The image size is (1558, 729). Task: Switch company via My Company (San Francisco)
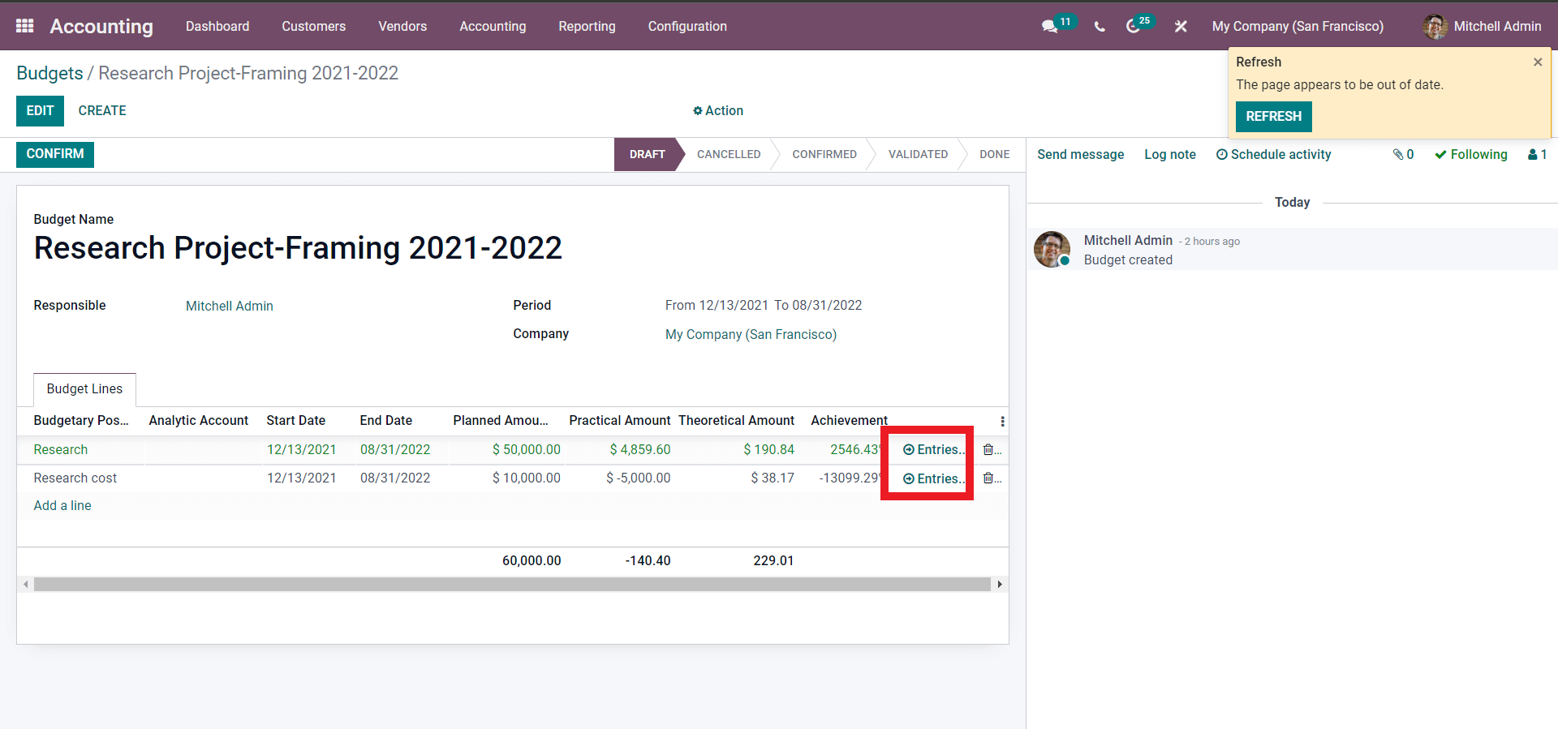click(1298, 26)
